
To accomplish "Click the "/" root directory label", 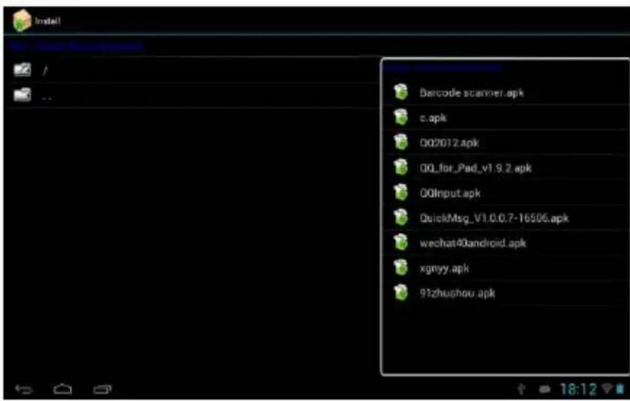I will coord(45,71).
